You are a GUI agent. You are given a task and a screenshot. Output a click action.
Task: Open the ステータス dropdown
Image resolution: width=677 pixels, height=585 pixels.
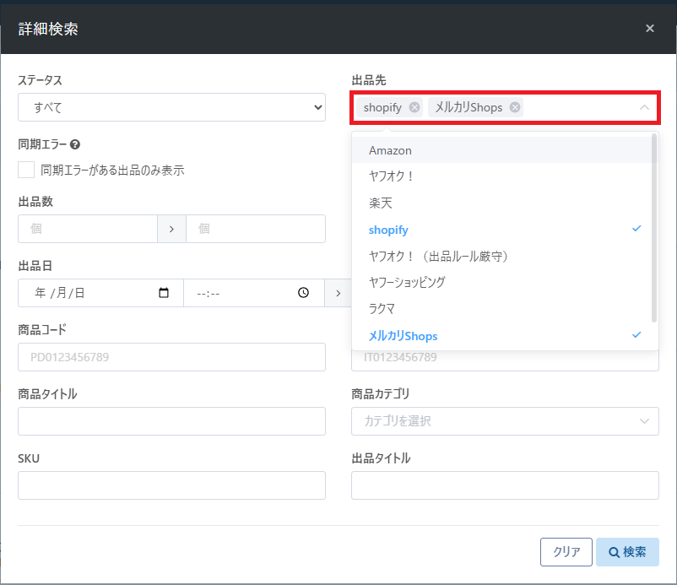pos(171,107)
